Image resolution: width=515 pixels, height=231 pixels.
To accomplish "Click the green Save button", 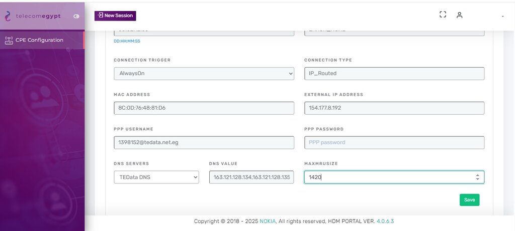I will [x=469, y=200].
